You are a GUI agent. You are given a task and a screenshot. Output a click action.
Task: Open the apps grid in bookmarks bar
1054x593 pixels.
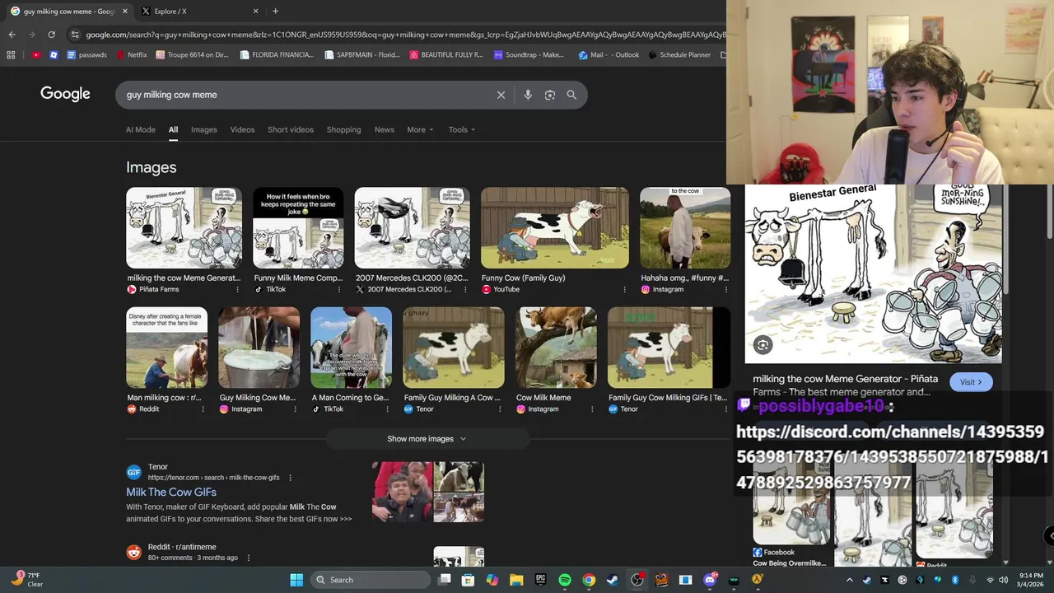[11, 55]
